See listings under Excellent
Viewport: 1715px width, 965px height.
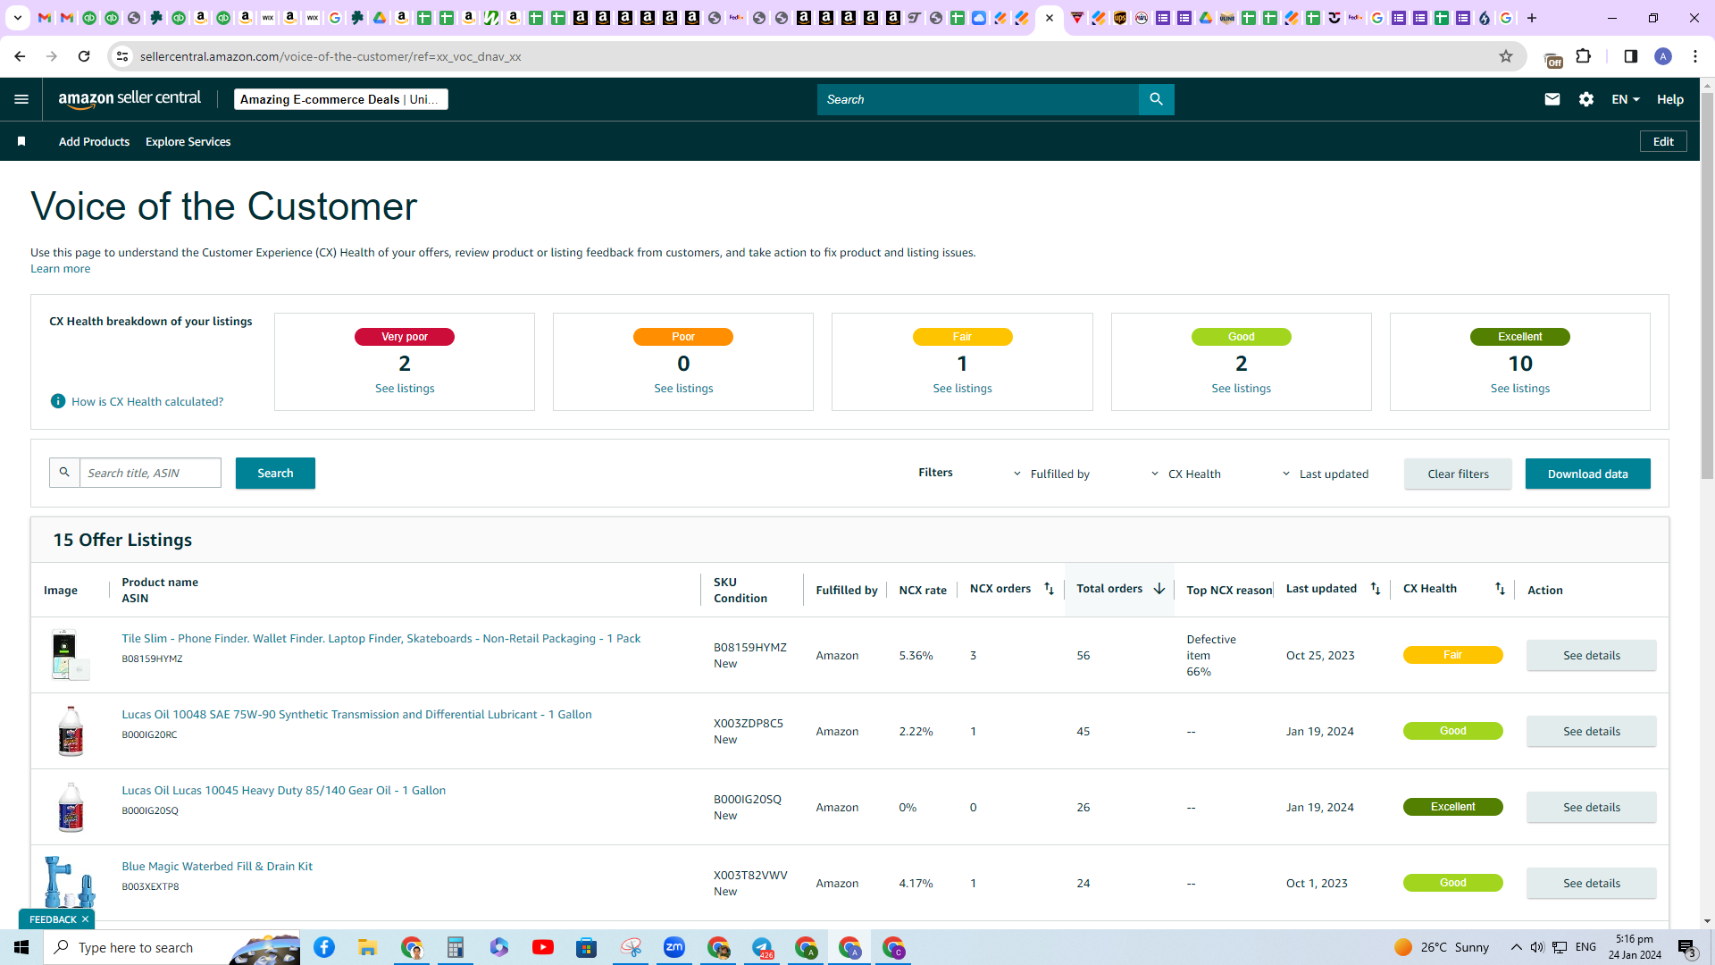tap(1519, 388)
